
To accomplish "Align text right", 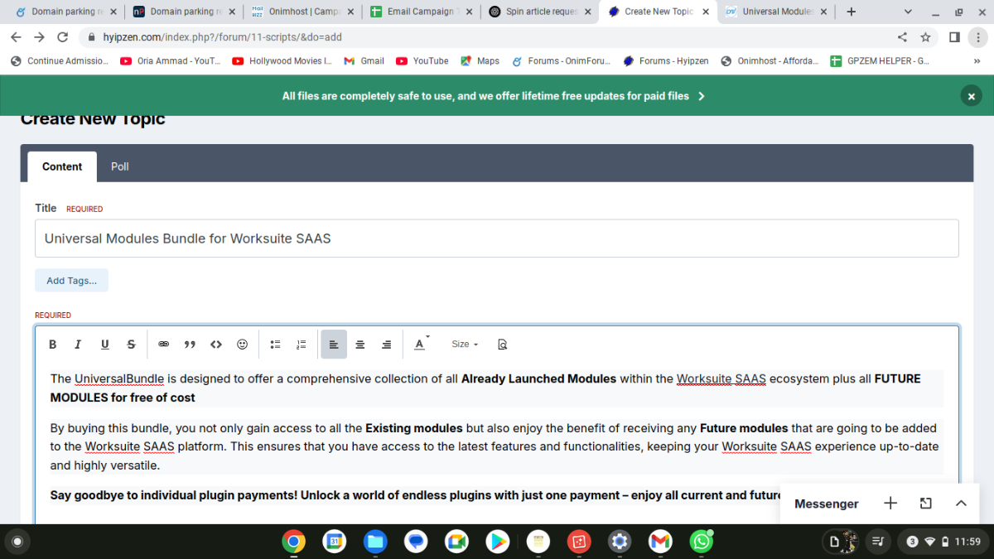I will (x=387, y=345).
